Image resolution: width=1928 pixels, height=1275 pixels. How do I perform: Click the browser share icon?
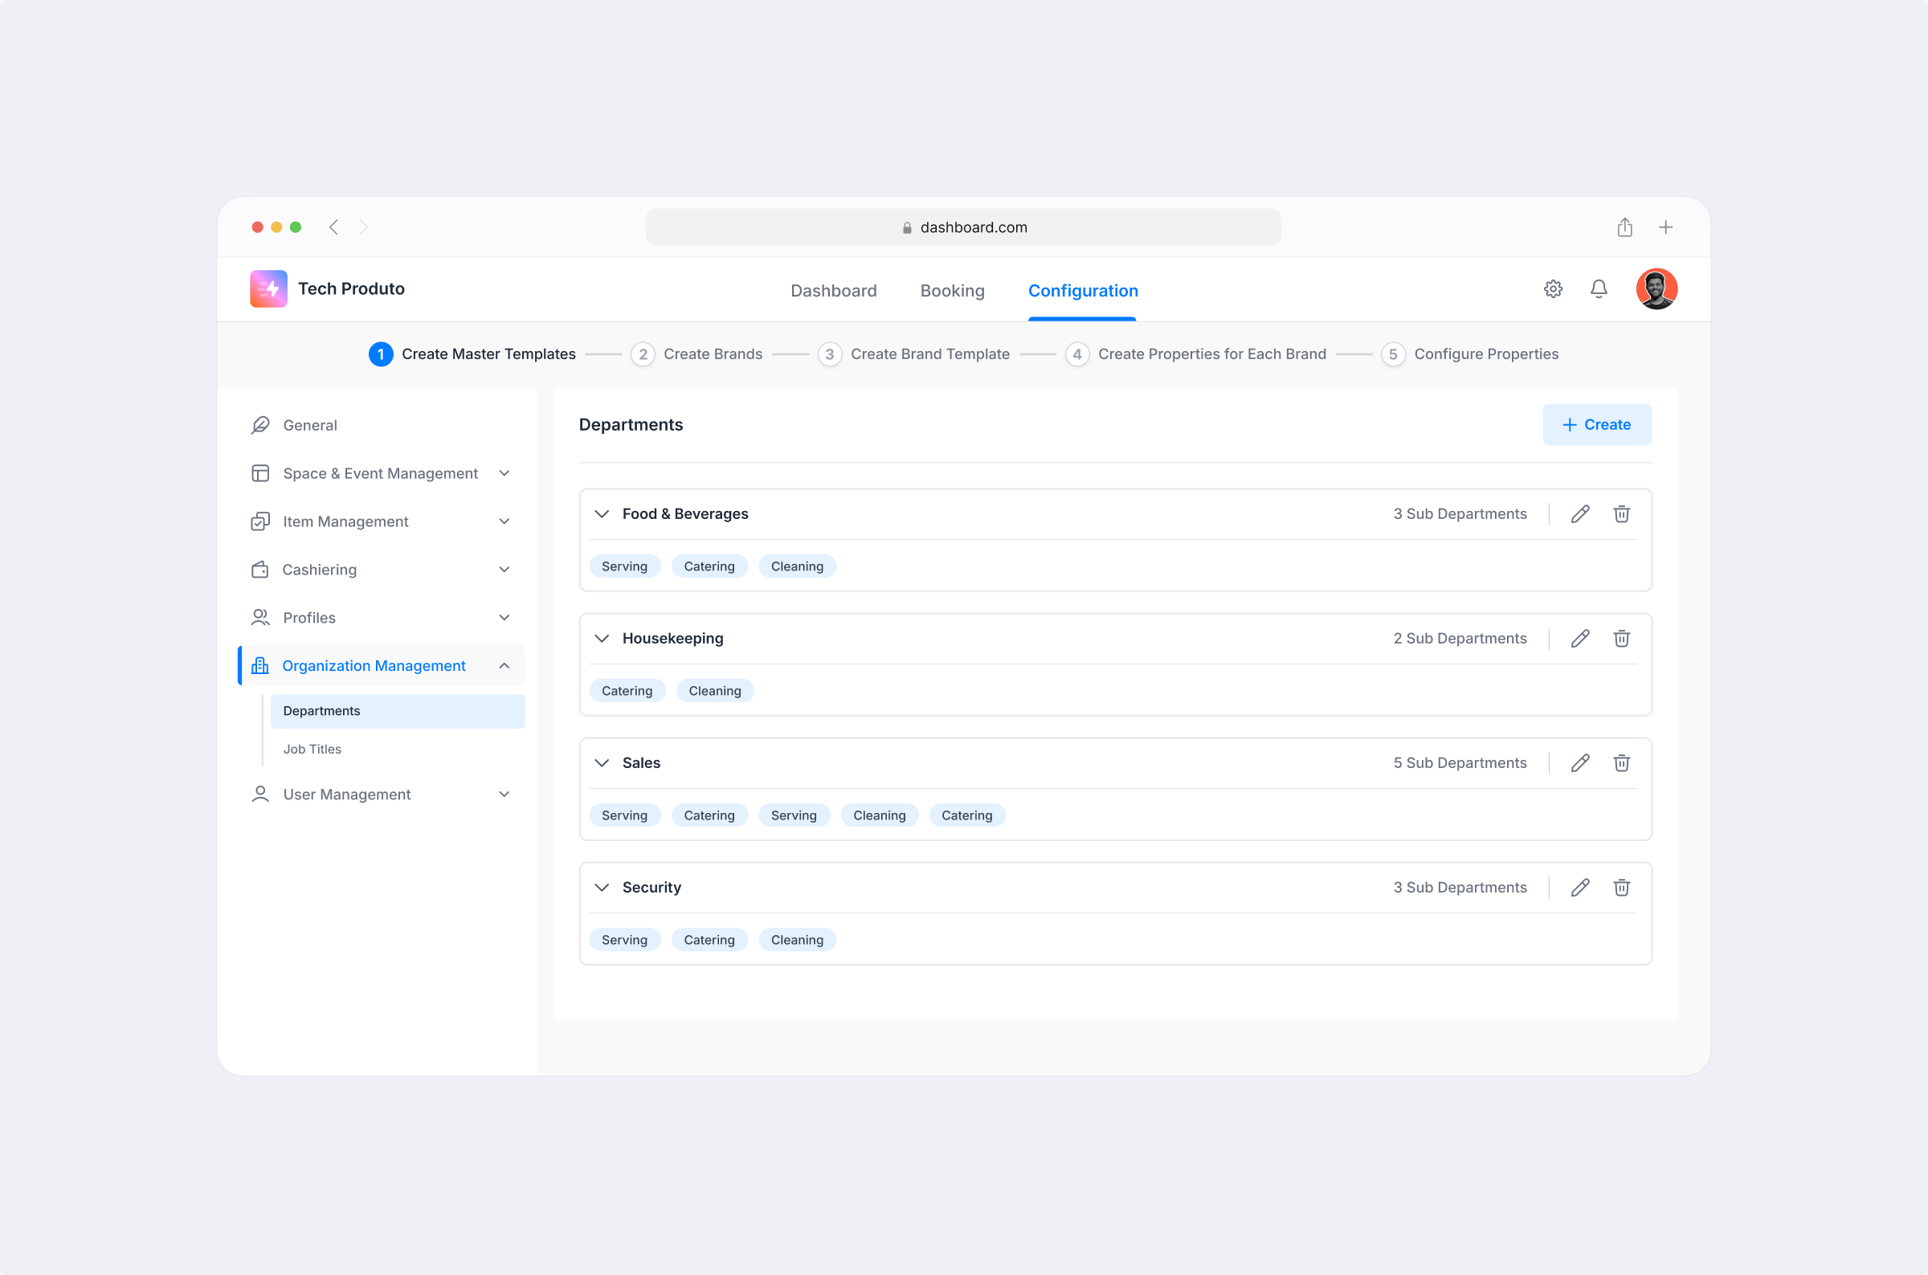pyautogui.click(x=1624, y=227)
